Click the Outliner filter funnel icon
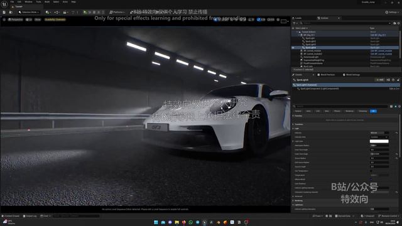 [294, 23]
